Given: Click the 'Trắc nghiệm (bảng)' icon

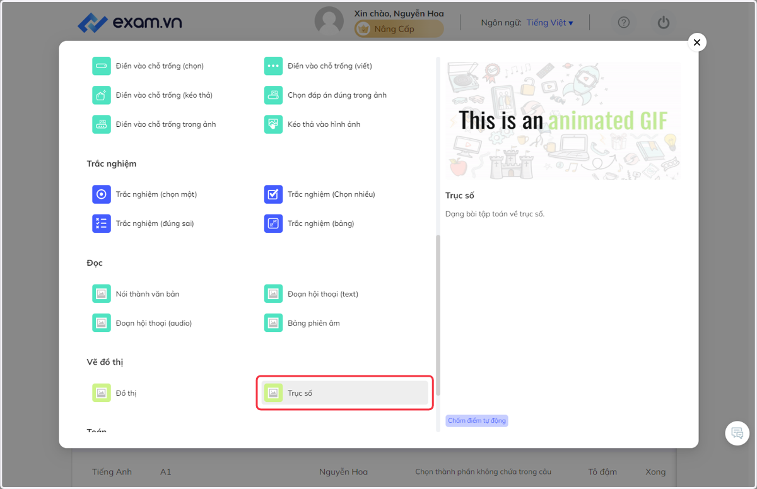Looking at the screenshot, I should (x=273, y=223).
